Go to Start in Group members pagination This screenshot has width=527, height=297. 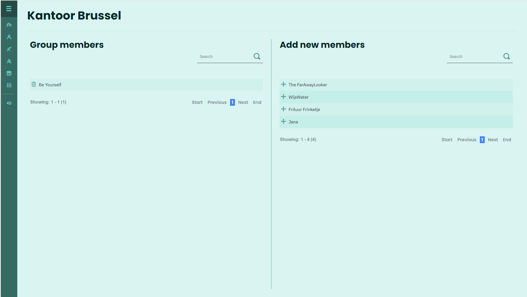197,102
